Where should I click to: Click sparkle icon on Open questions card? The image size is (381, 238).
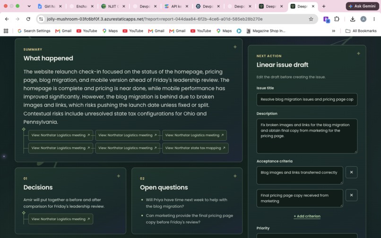(x=235, y=176)
